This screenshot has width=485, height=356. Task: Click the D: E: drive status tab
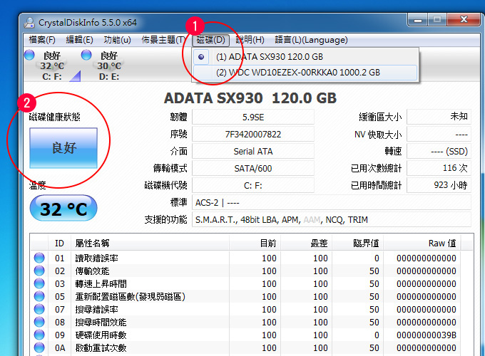coord(108,66)
